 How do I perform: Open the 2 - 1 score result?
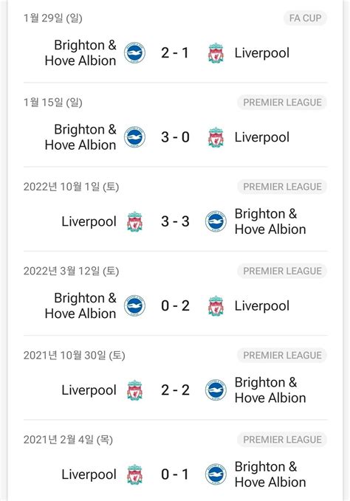pyautogui.click(x=175, y=52)
